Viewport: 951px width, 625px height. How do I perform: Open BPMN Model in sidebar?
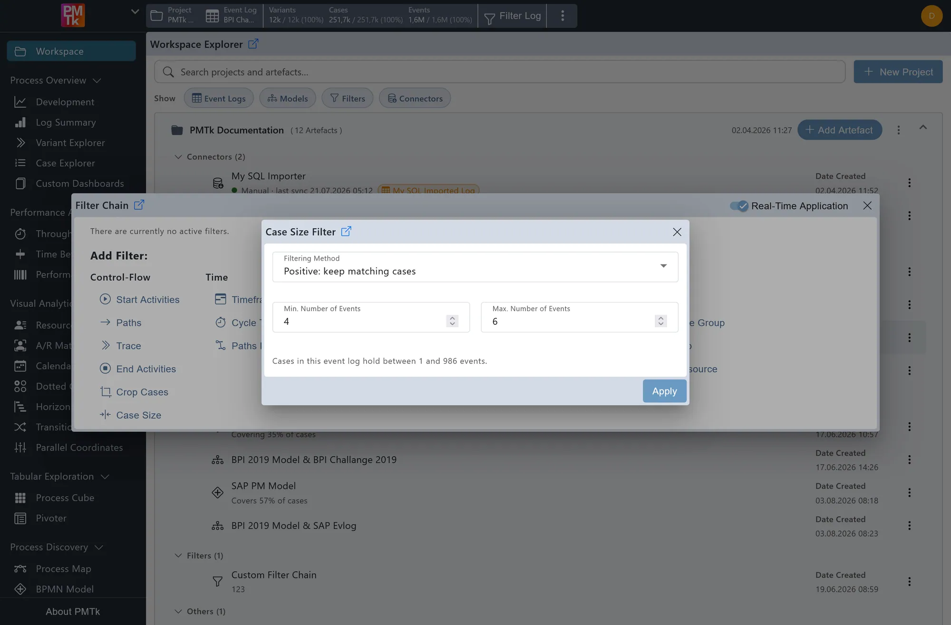coord(65,589)
